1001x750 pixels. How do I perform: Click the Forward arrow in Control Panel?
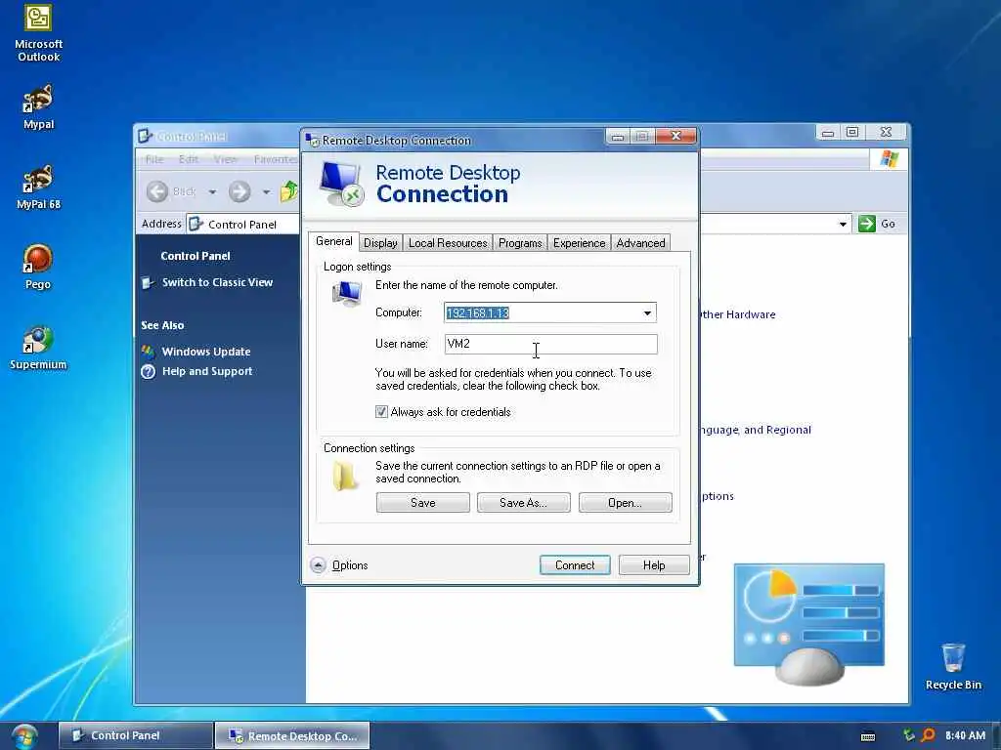click(239, 191)
